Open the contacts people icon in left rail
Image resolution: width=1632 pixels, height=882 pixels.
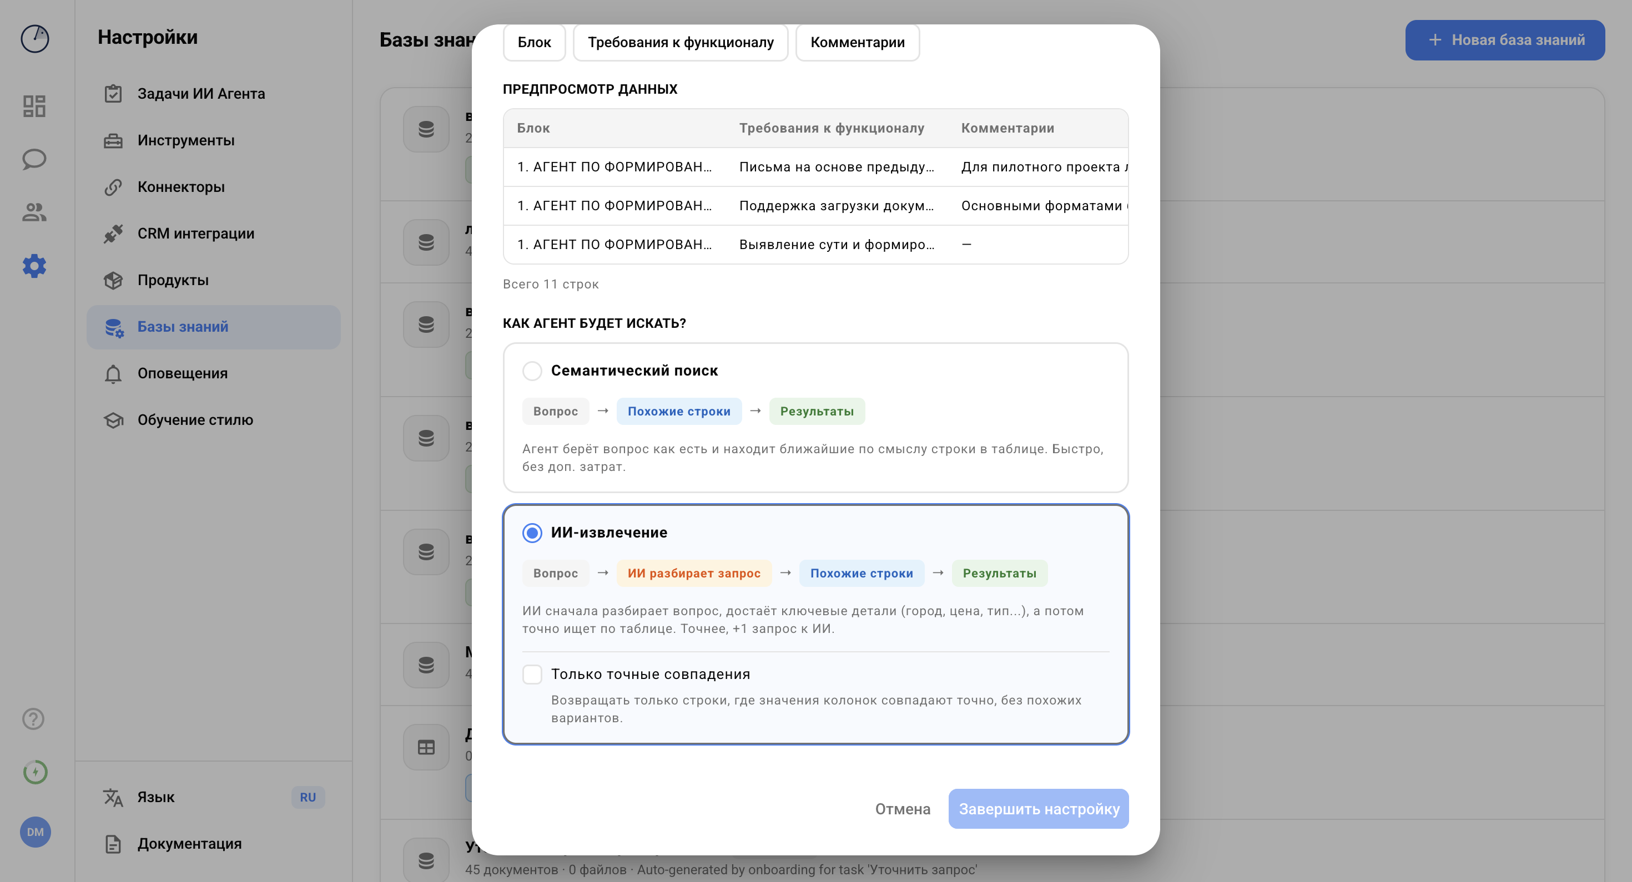(34, 212)
